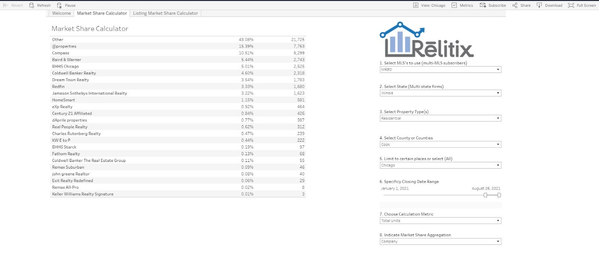Click the closing date end slider handle

(x=499, y=195)
